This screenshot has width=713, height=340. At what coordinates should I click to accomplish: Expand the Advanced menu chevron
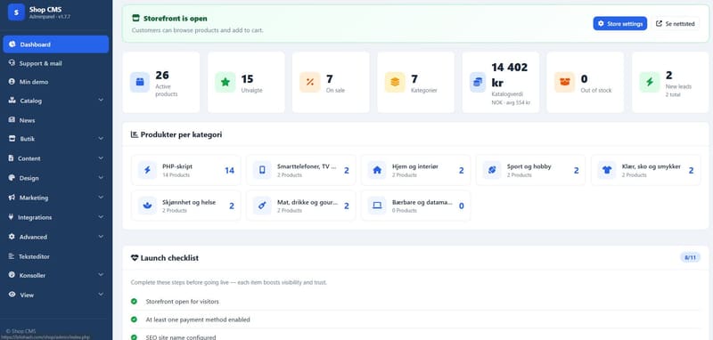pyautogui.click(x=101, y=237)
